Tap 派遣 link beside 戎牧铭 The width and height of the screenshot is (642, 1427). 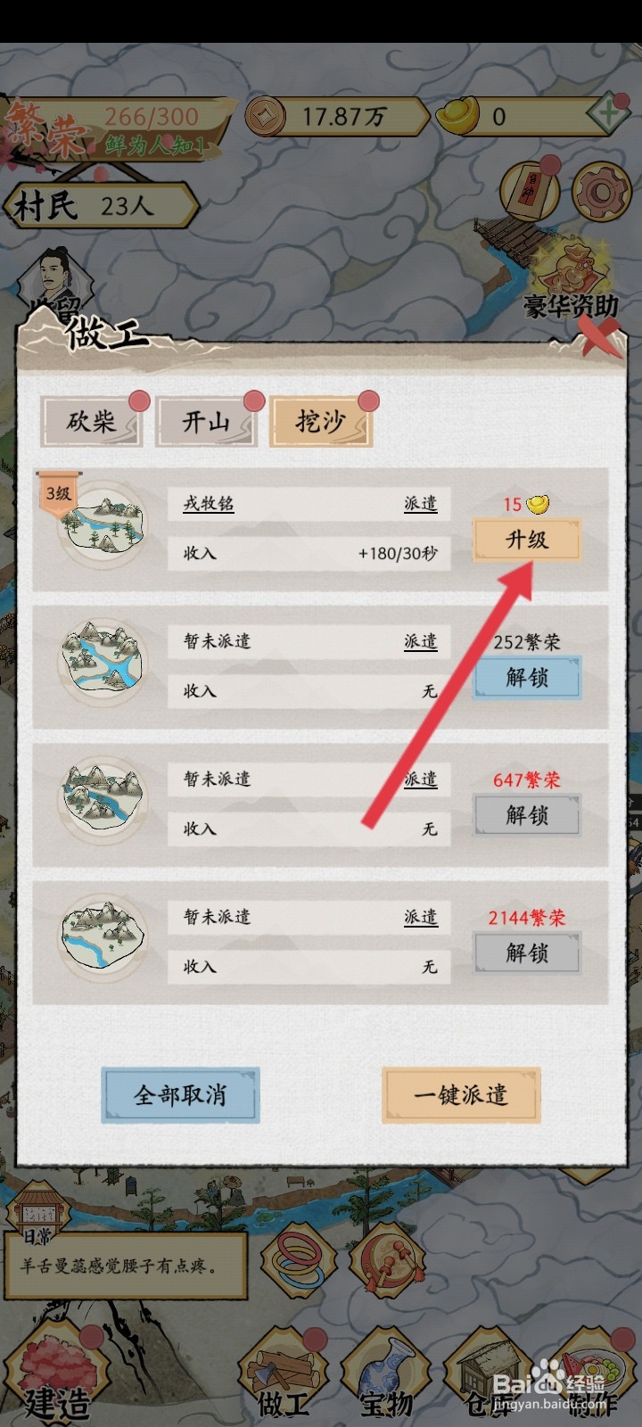[x=421, y=504]
